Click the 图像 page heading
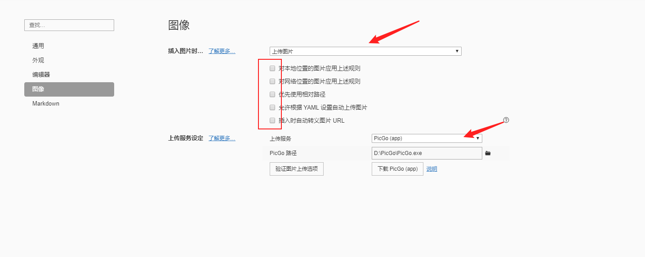Image resolution: width=645 pixels, height=257 pixels. click(x=179, y=25)
